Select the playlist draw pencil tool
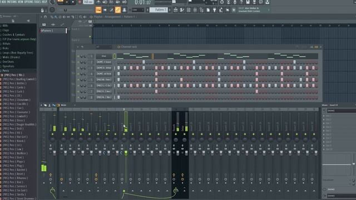The width and height of the screenshot is (356, 200). (52, 17)
